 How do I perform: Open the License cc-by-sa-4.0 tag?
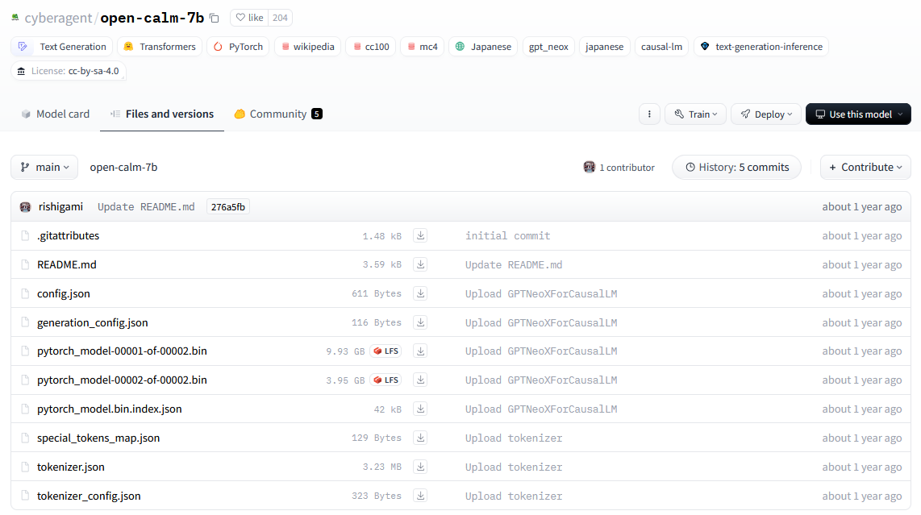coord(68,71)
